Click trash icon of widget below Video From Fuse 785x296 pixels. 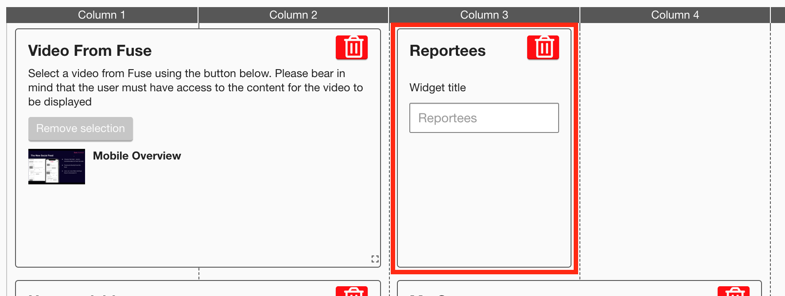(352, 291)
